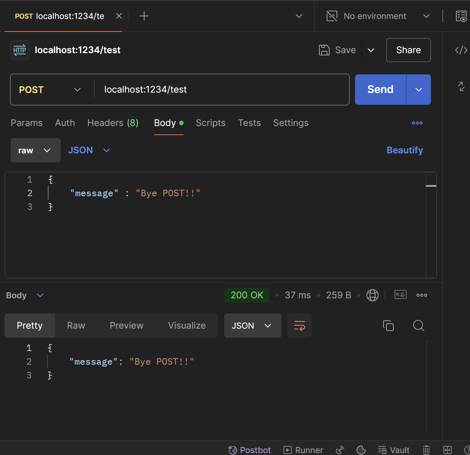The height and width of the screenshot is (455, 470).
Task: Open network information globe icon
Action: point(373,295)
